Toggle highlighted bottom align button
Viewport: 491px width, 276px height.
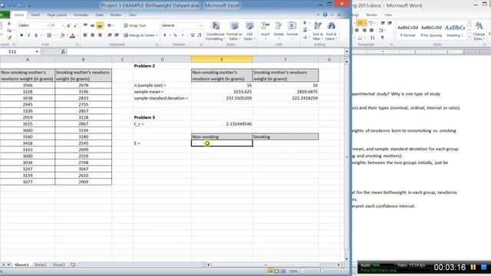click(x=100, y=25)
